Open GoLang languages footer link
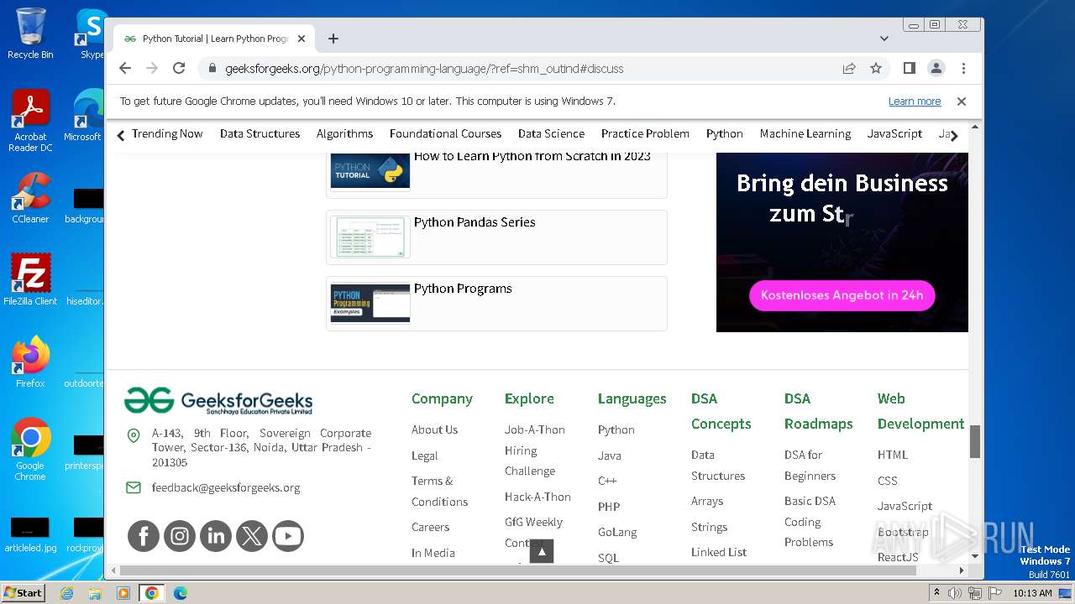Screen dimensions: 1075x604 point(617,532)
